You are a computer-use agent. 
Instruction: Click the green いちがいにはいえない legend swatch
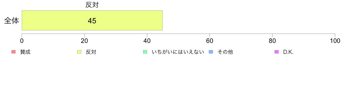pyautogui.click(x=145, y=52)
